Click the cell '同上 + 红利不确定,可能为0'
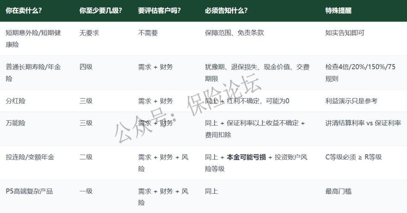The image size is (407, 213). click(247, 101)
